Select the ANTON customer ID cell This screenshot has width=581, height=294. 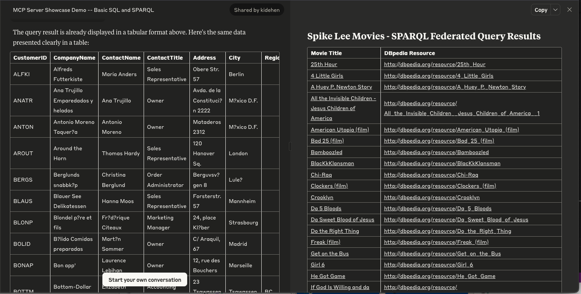click(x=30, y=127)
